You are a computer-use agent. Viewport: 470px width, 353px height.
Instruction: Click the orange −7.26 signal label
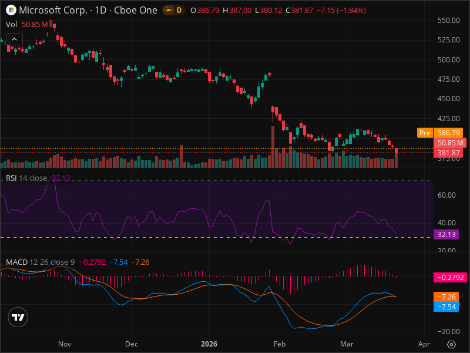(x=446, y=297)
